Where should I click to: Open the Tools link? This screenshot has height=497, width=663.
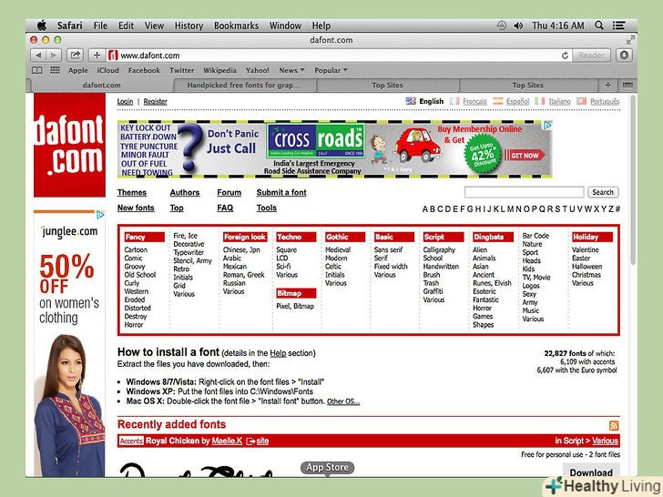pyautogui.click(x=266, y=208)
